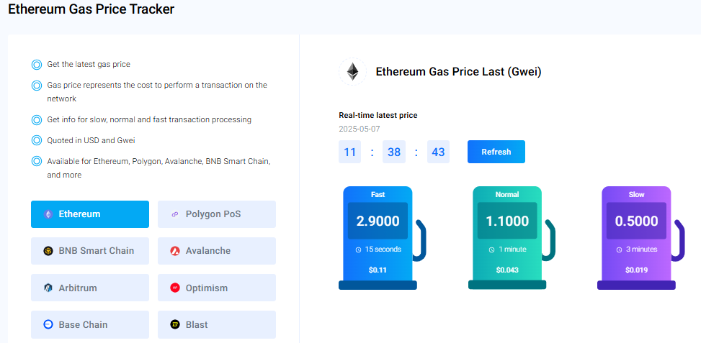701x343 pixels.
Task: Click the red Avalanche logo icon
Action: coord(174,251)
